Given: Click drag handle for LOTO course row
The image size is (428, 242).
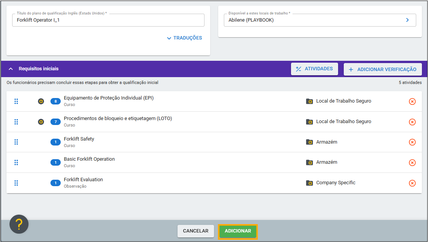Looking at the screenshot, I should (x=16, y=122).
